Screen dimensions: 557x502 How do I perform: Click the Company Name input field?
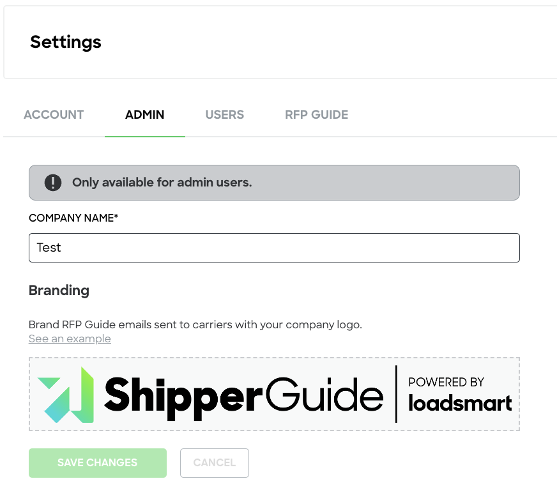[x=273, y=248]
